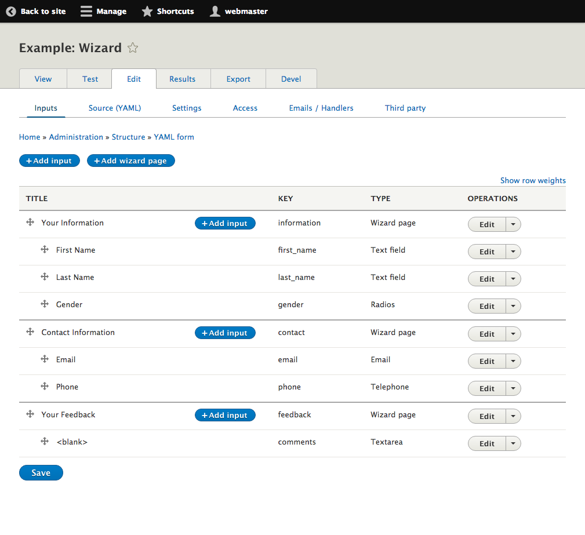This screenshot has height=535, width=585.
Task: Click the 'Textarea' type cell
Action: [x=387, y=442]
